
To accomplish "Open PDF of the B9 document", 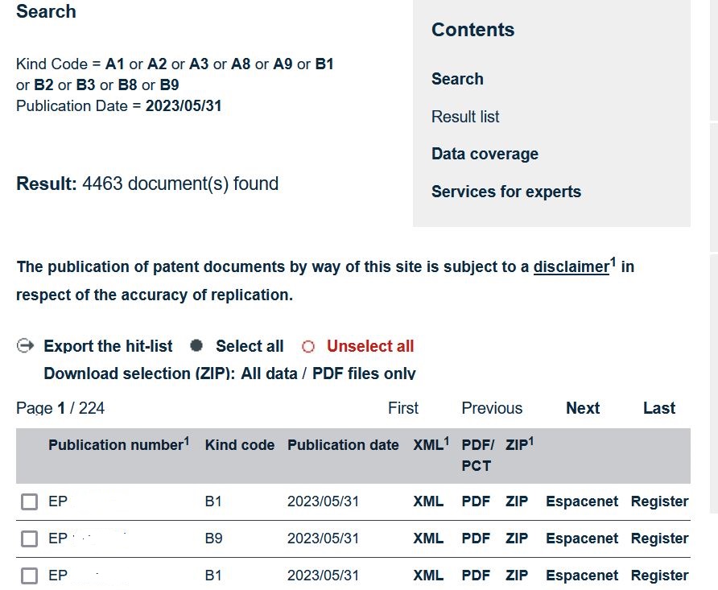I will coord(476,538).
